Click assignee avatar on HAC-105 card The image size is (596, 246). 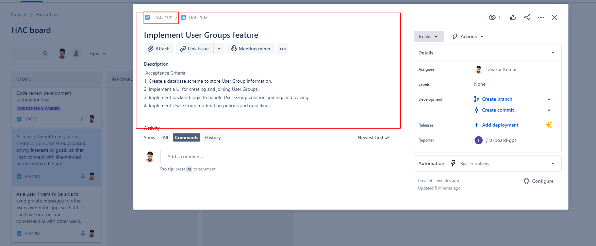(92, 233)
